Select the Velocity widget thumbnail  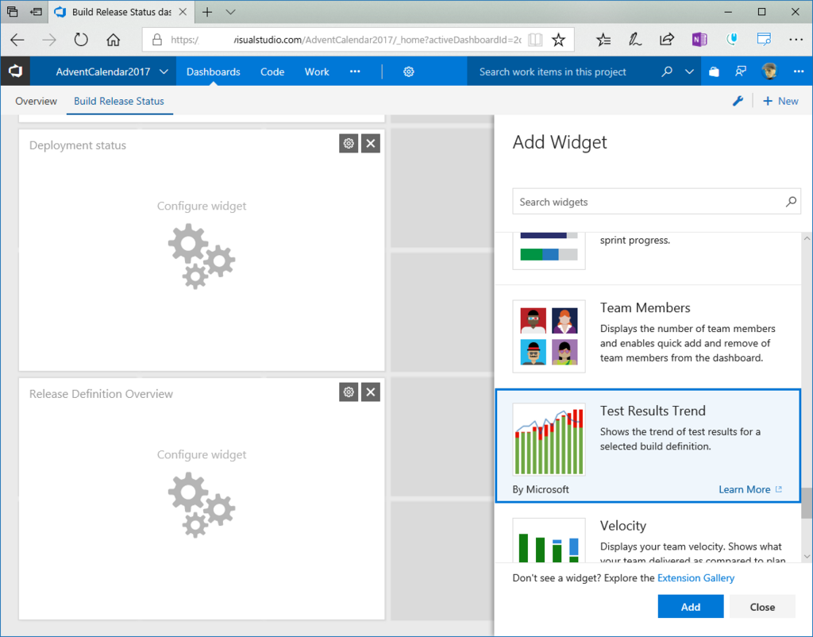(x=549, y=540)
